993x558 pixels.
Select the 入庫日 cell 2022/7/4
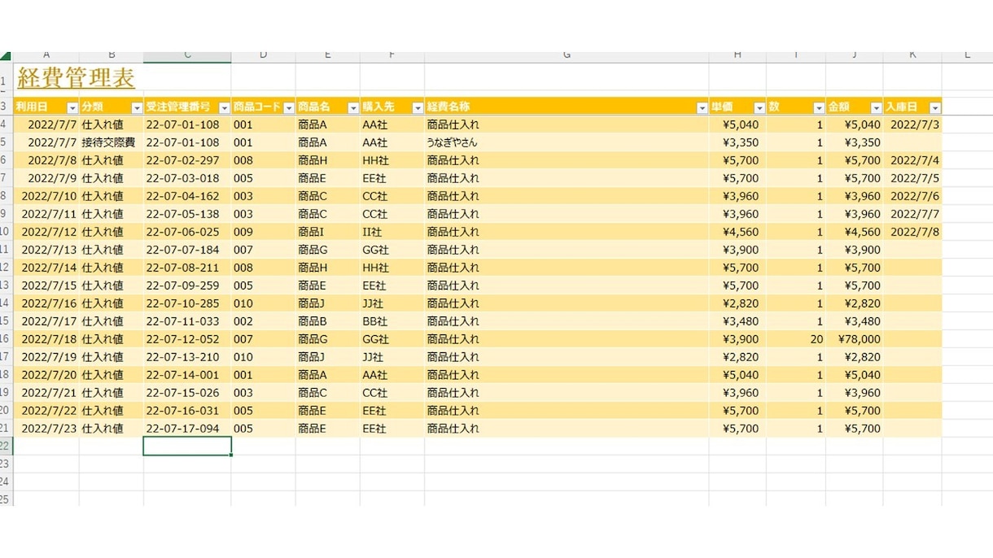coord(912,160)
